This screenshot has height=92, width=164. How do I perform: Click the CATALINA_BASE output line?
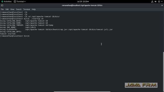24,21
